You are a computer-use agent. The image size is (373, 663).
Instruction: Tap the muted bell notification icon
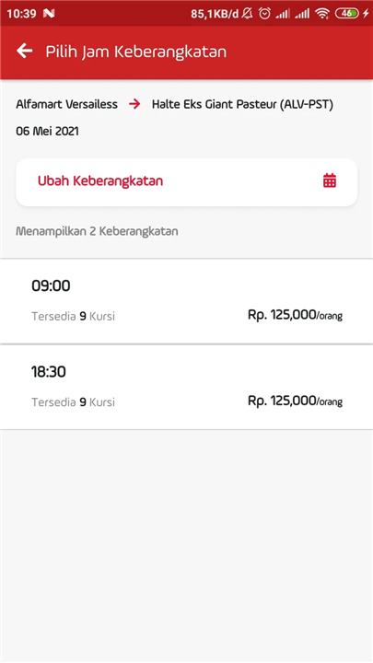click(x=247, y=14)
